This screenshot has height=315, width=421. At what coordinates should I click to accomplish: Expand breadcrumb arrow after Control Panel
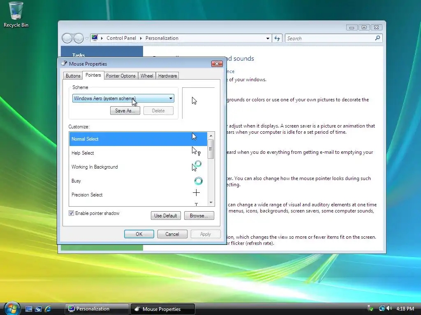141,38
